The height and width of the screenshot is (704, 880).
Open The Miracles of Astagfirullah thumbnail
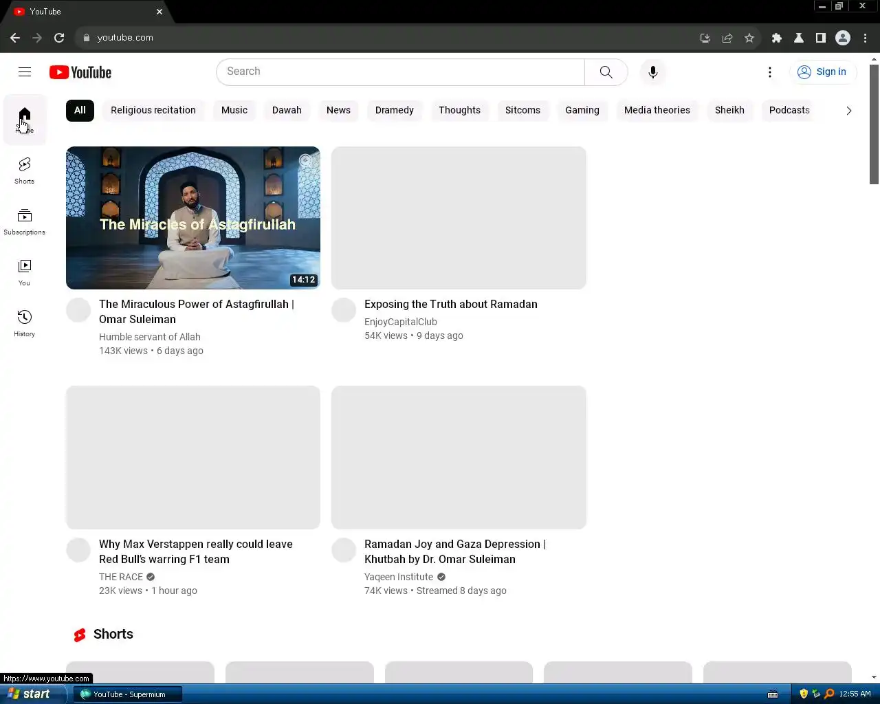click(x=193, y=218)
